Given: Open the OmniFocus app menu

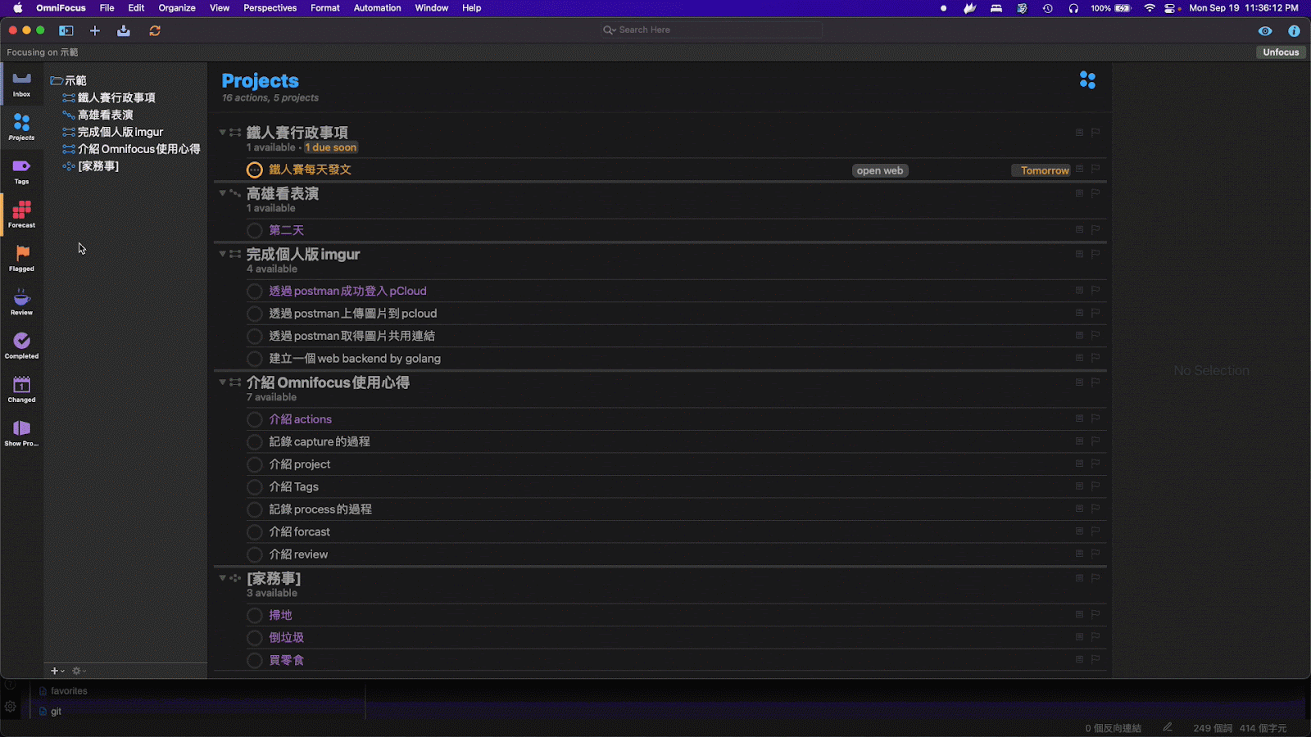Looking at the screenshot, I should (61, 8).
